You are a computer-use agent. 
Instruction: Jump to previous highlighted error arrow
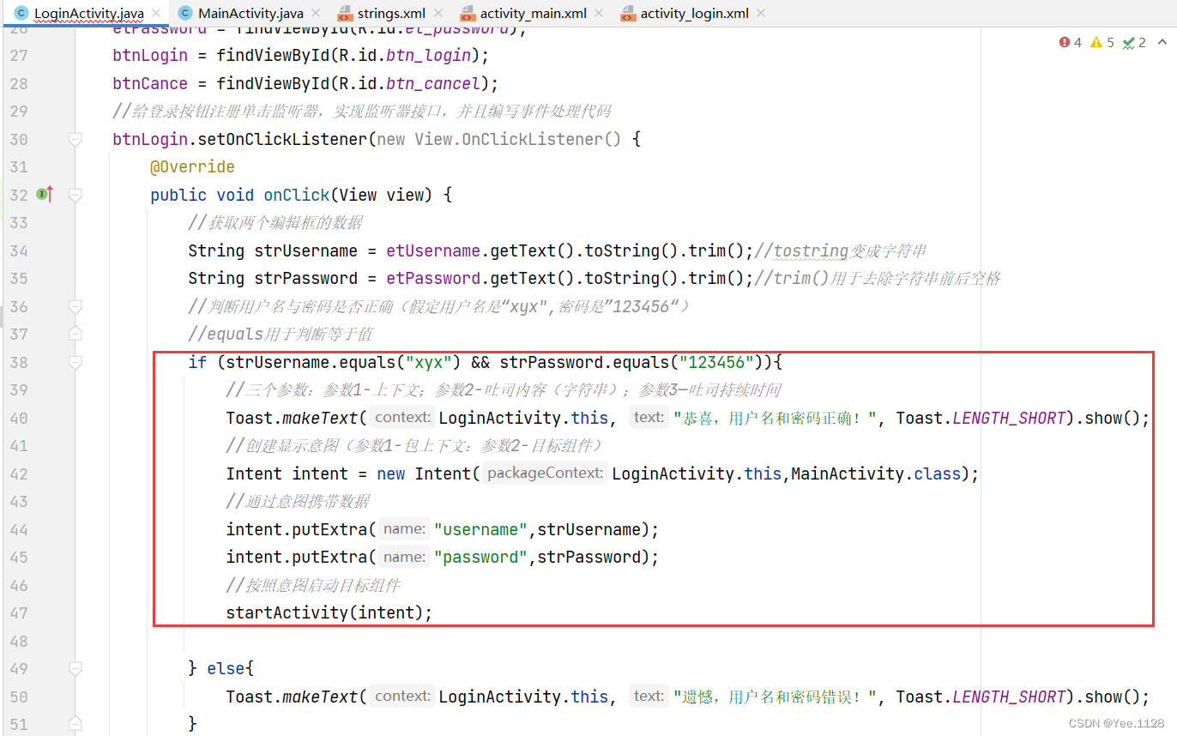click(1161, 42)
